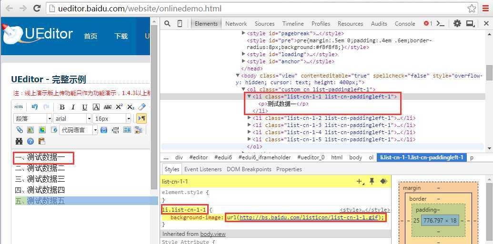Toggle bold formatting in UEditor
This screenshot has width=493, height=244.
tap(62, 107)
